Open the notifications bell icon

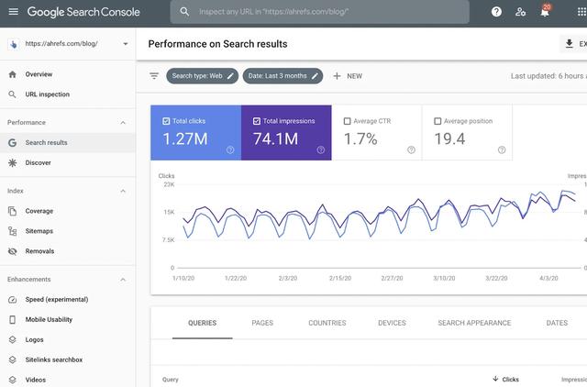click(545, 12)
